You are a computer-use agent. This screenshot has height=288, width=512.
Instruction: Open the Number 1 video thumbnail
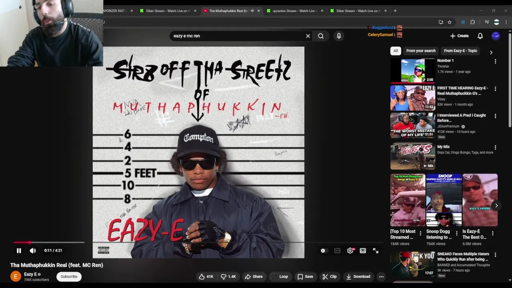click(412, 70)
